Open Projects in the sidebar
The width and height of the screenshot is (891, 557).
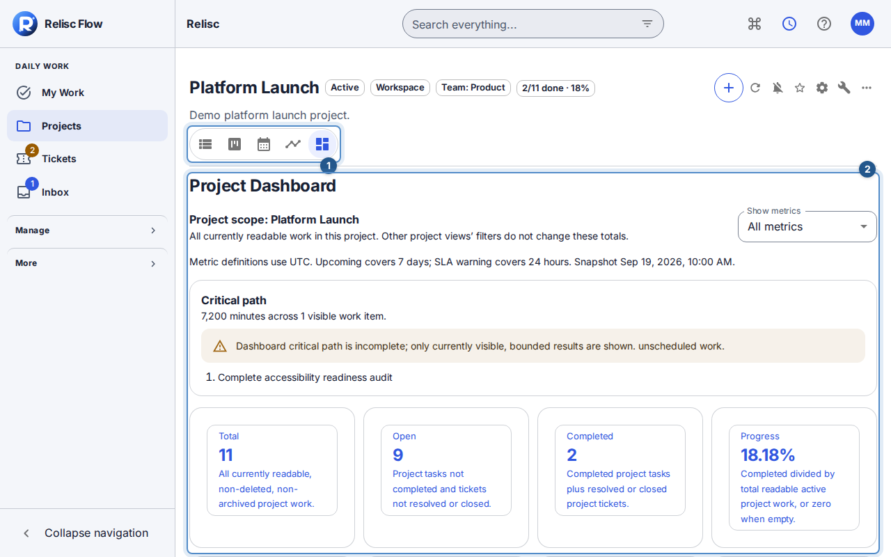pos(88,126)
